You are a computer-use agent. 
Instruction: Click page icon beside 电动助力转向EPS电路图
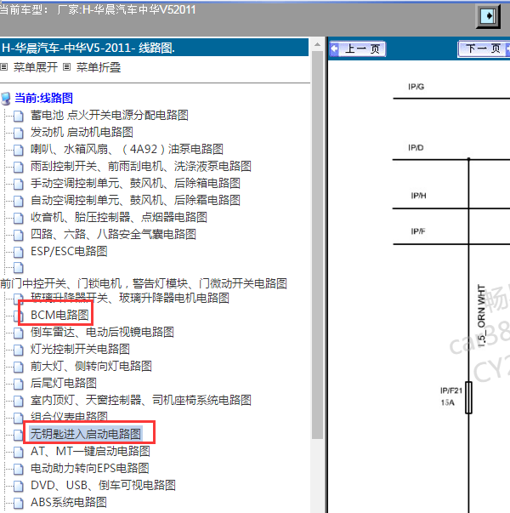[19, 469]
